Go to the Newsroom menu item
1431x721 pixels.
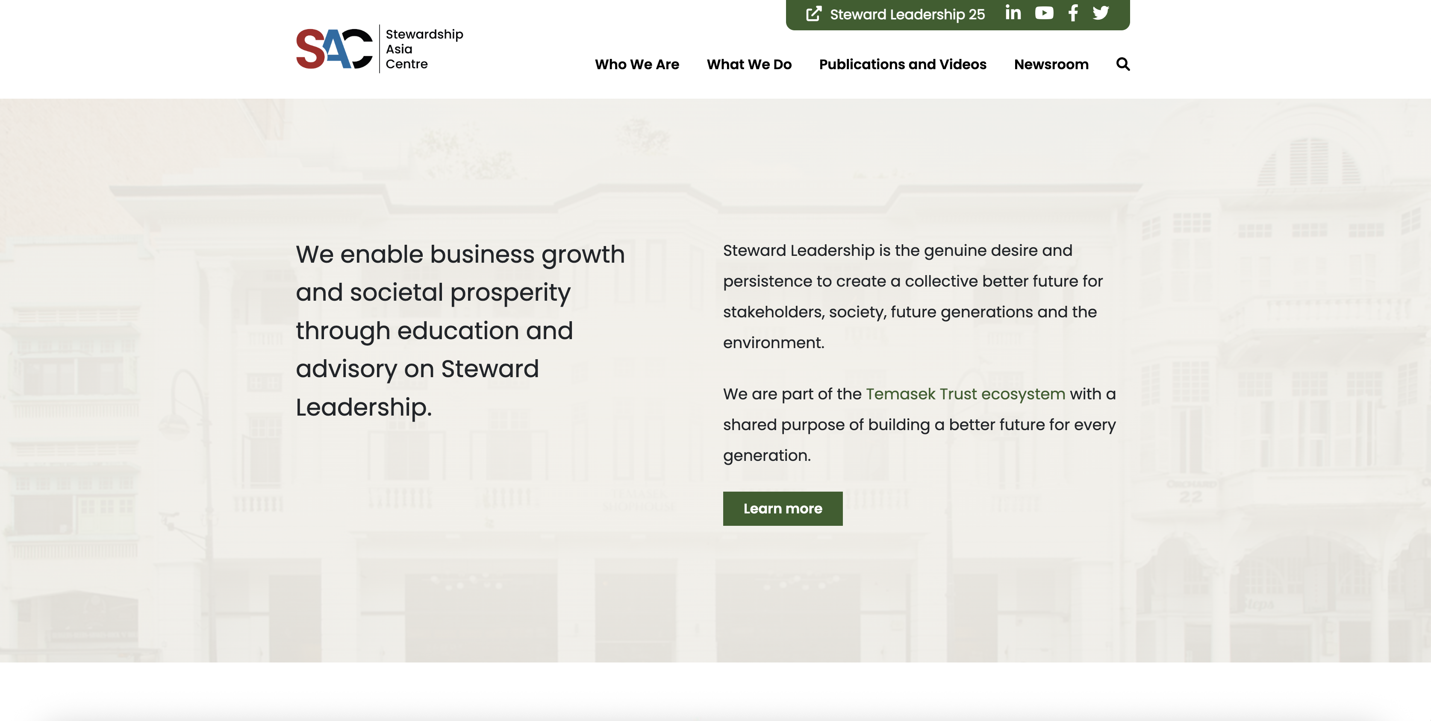pos(1051,64)
